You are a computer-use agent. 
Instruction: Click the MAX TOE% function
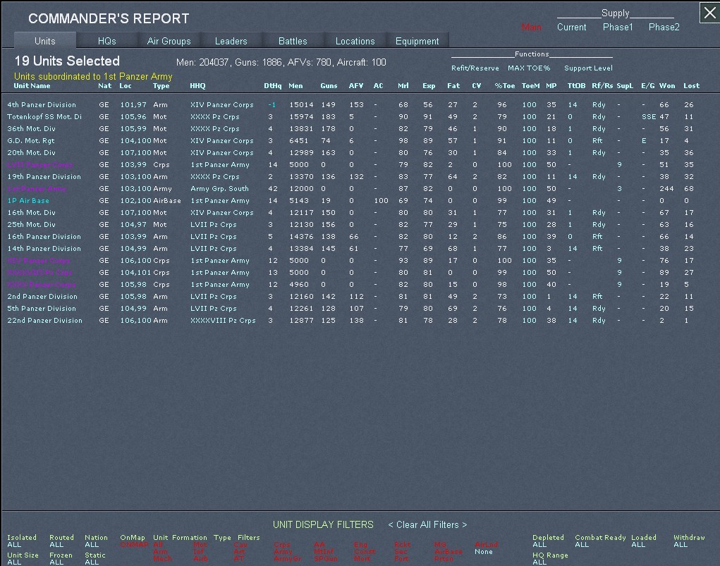point(529,68)
